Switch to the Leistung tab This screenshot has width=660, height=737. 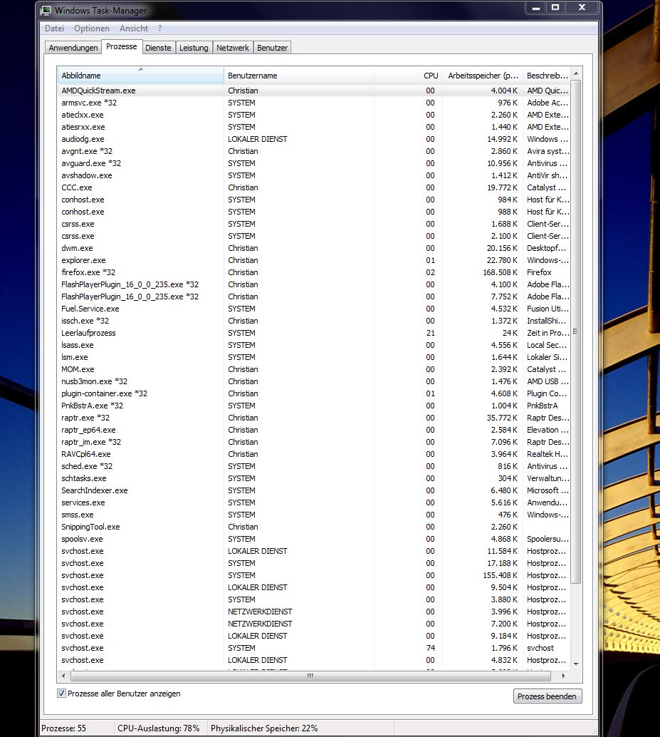point(194,48)
